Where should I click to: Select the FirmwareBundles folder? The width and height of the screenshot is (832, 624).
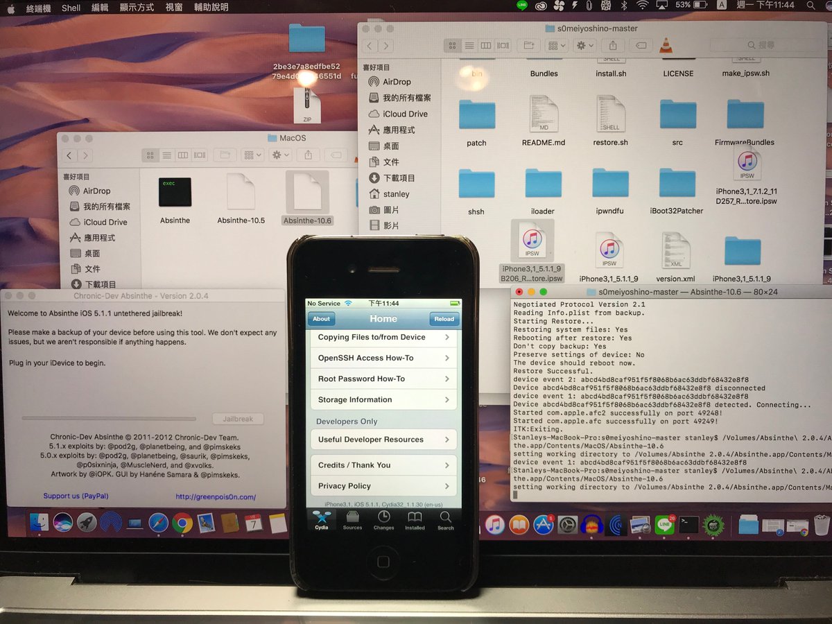(745, 115)
